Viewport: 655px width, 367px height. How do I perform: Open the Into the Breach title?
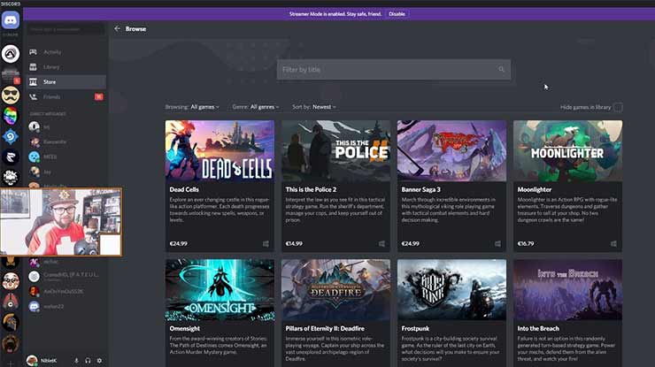pos(538,329)
